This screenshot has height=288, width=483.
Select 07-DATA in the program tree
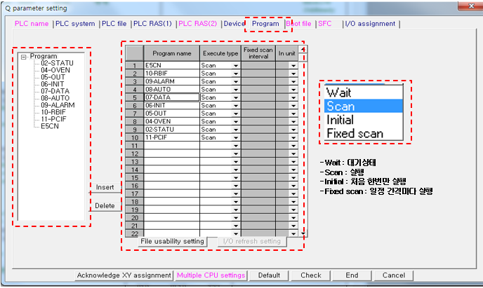click(55, 91)
